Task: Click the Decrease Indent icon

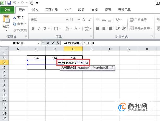Action: 118,28
